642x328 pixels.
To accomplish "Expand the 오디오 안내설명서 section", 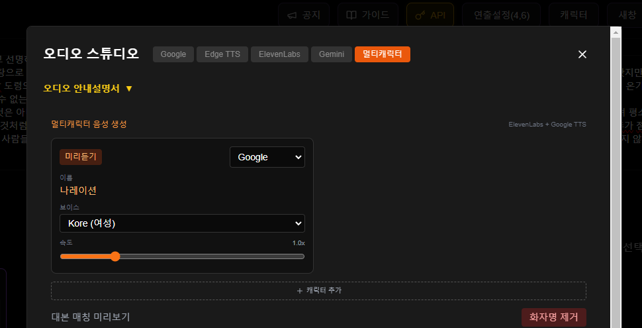I will point(88,88).
